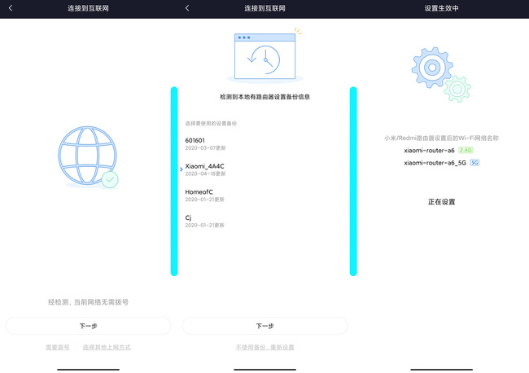The image size is (529, 373).
Task: Click the small green gear icon
Action: (x=457, y=88)
